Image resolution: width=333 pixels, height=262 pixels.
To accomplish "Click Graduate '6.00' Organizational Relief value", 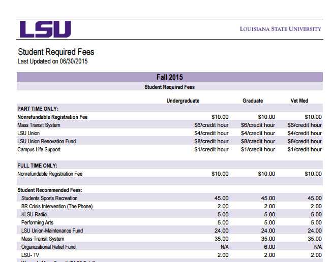I will click(x=269, y=247).
